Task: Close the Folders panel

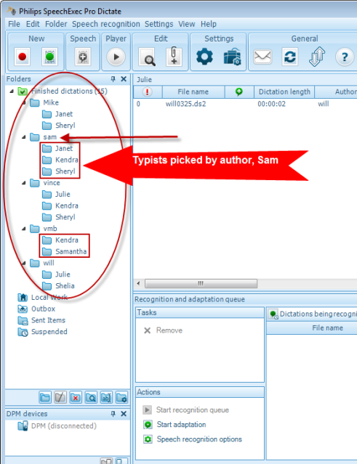Action: click(124, 79)
